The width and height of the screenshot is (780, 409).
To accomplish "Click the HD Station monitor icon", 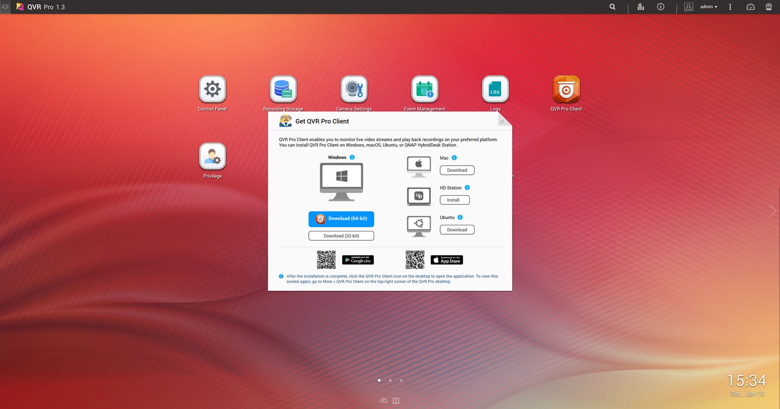I will [419, 197].
